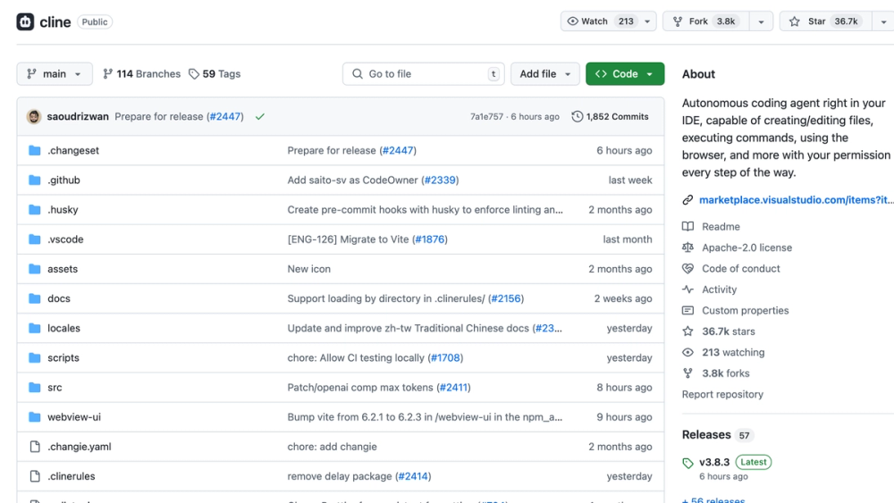The image size is (894, 503).
Task: Click the Code of conduct heart icon
Action: (688, 268)
